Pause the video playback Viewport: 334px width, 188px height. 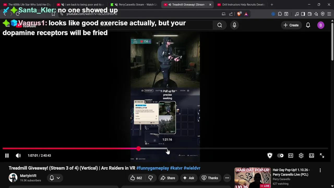coord(7,156)
